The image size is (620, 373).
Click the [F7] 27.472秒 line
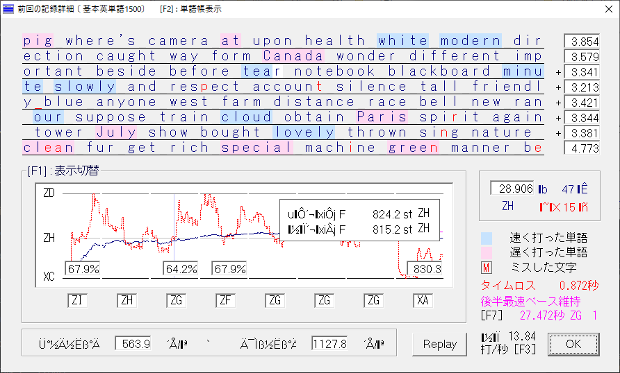[x=539, y=315]
